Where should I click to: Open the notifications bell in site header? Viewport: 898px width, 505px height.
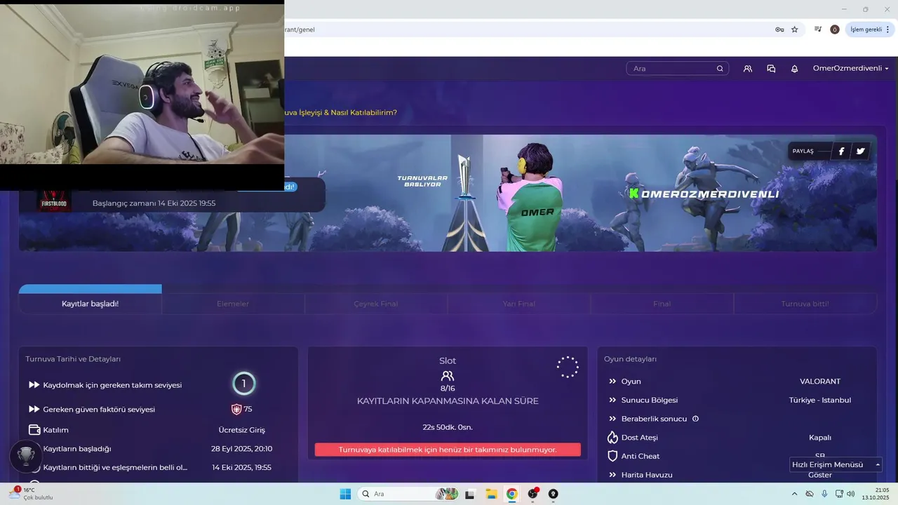794,69
